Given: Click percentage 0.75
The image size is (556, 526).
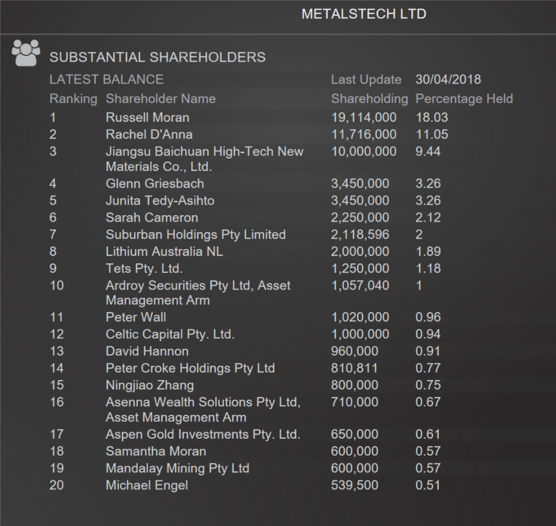Looking at the screenshot, I should tap(428, 385).
